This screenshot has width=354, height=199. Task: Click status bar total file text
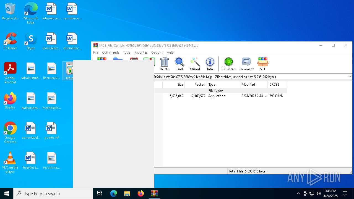[248, 171]
